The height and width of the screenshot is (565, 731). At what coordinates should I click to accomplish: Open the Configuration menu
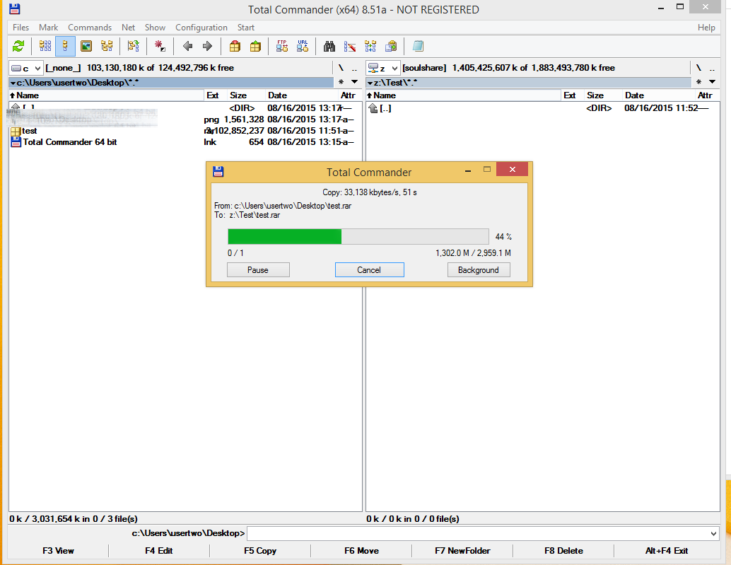(201, 28)
